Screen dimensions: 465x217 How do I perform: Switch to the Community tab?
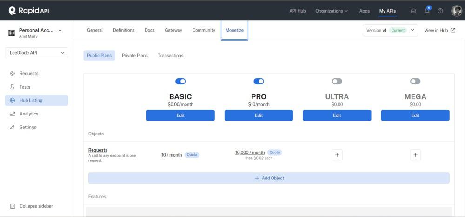click(x=204, y=30)
